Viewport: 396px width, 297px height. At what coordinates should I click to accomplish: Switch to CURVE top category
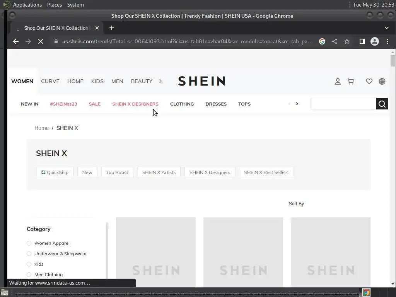(x=50, y=81)
